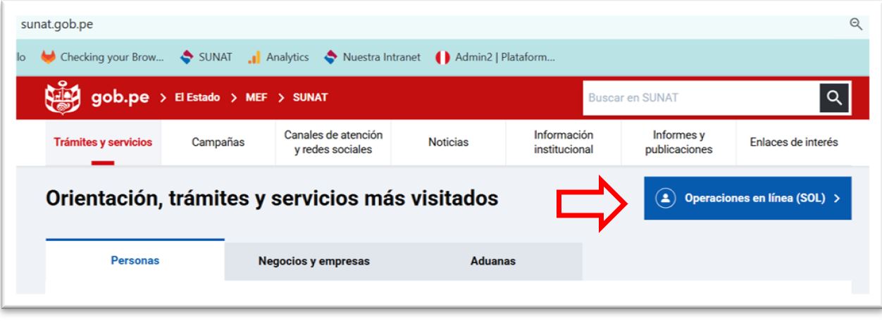This screenshot has width=882, height=321.
Task: Click the MEF breadcrumb link
Action: pos(256,98)
